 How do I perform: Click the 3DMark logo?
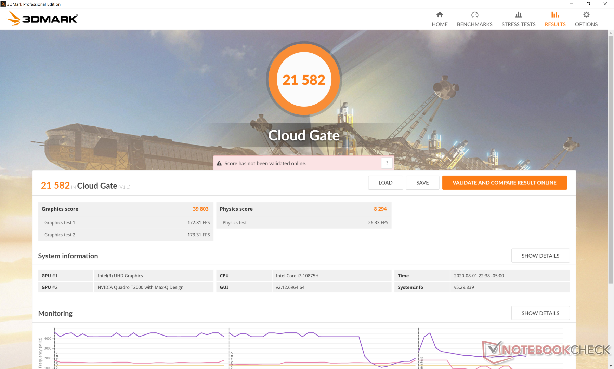(43, 18)
